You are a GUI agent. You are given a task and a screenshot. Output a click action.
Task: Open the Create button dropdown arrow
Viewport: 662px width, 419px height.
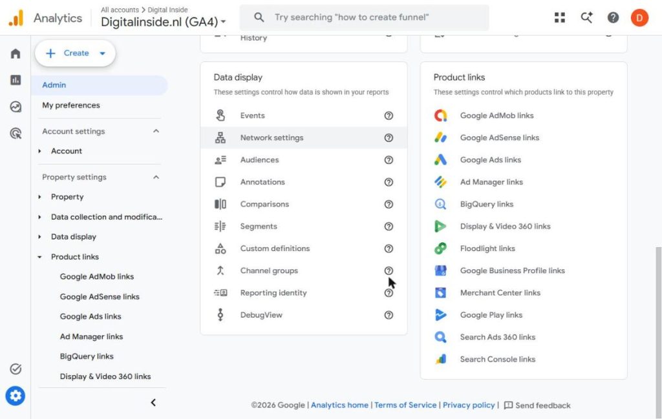coord(103,53)
